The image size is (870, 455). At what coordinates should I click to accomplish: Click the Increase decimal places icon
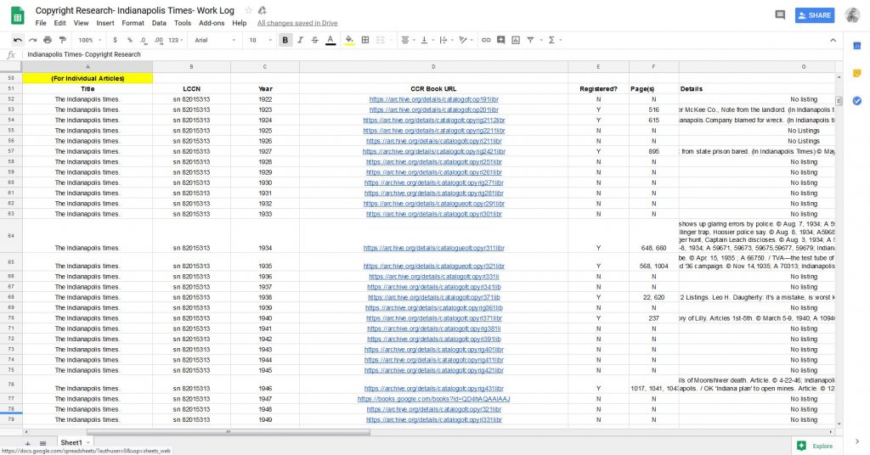(159, 40)
